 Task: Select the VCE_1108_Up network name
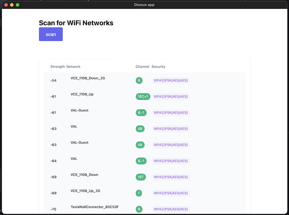82,94
